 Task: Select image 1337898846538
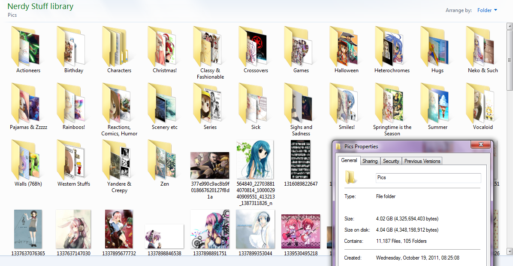164,236
